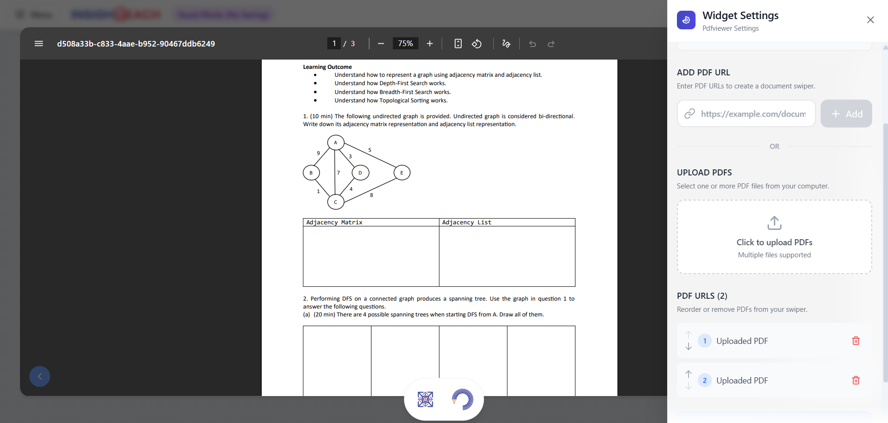Click the redo arrow in PDF toolbar
Image resolution: width=888 pixels, height=423 pixels.
click(x=551, y=44)
